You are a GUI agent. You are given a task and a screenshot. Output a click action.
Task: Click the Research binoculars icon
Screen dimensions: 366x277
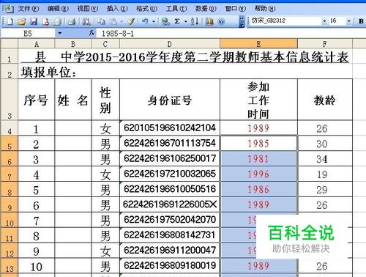point(86,21)
